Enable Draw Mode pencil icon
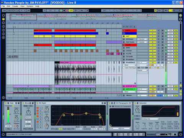 pyautogui.click(x=87, y=10)
